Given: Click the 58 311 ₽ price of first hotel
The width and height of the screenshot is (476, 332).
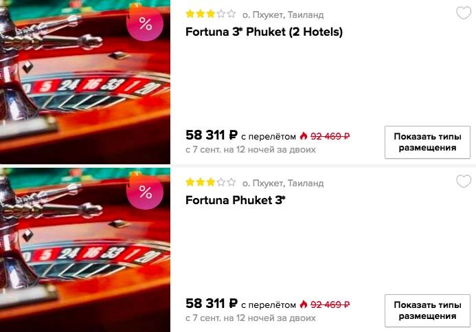Looking at the screenshot, I should coord(212,135).
